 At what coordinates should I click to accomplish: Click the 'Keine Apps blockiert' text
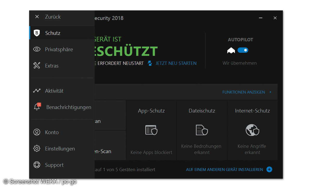coord(151,152)
